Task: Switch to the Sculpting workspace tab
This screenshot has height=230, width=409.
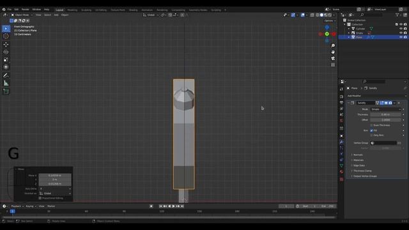Action: tap(86, 10)
